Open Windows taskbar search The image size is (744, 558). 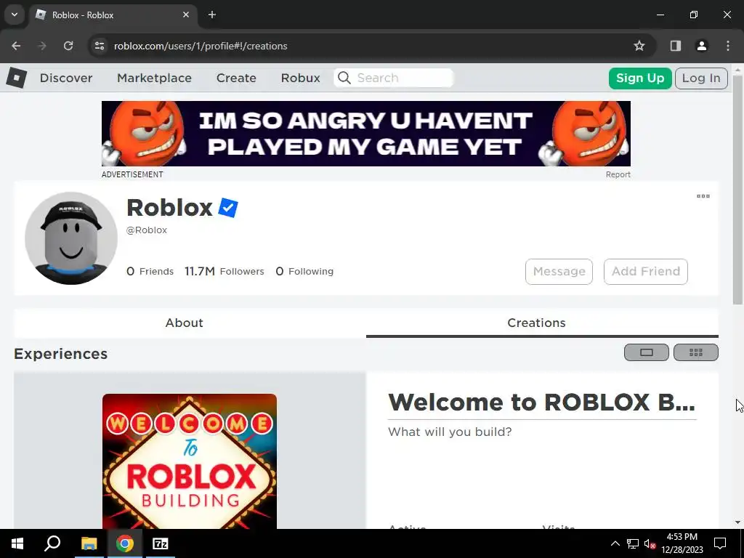(52, 543)
